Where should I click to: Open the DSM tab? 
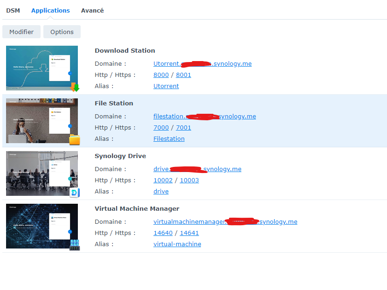click(x=13, y=11)
